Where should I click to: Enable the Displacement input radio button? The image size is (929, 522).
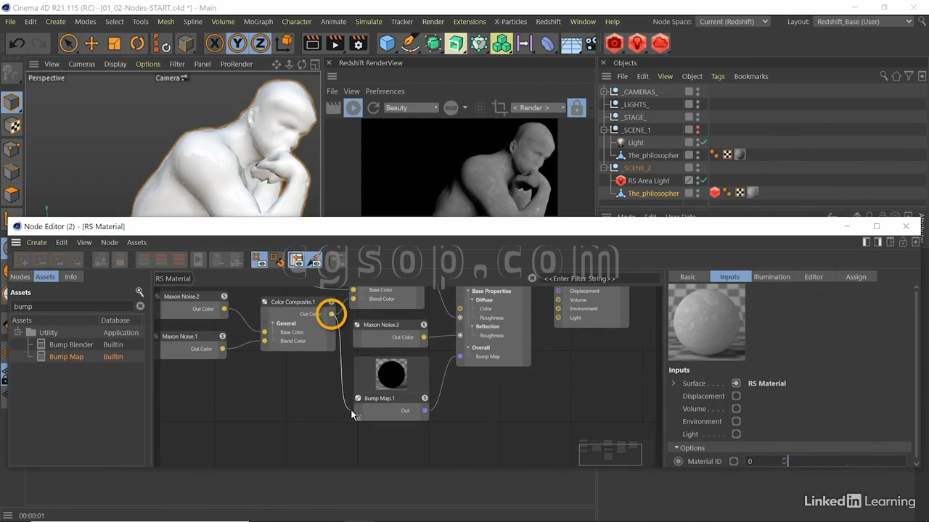[x=736, y=396]
